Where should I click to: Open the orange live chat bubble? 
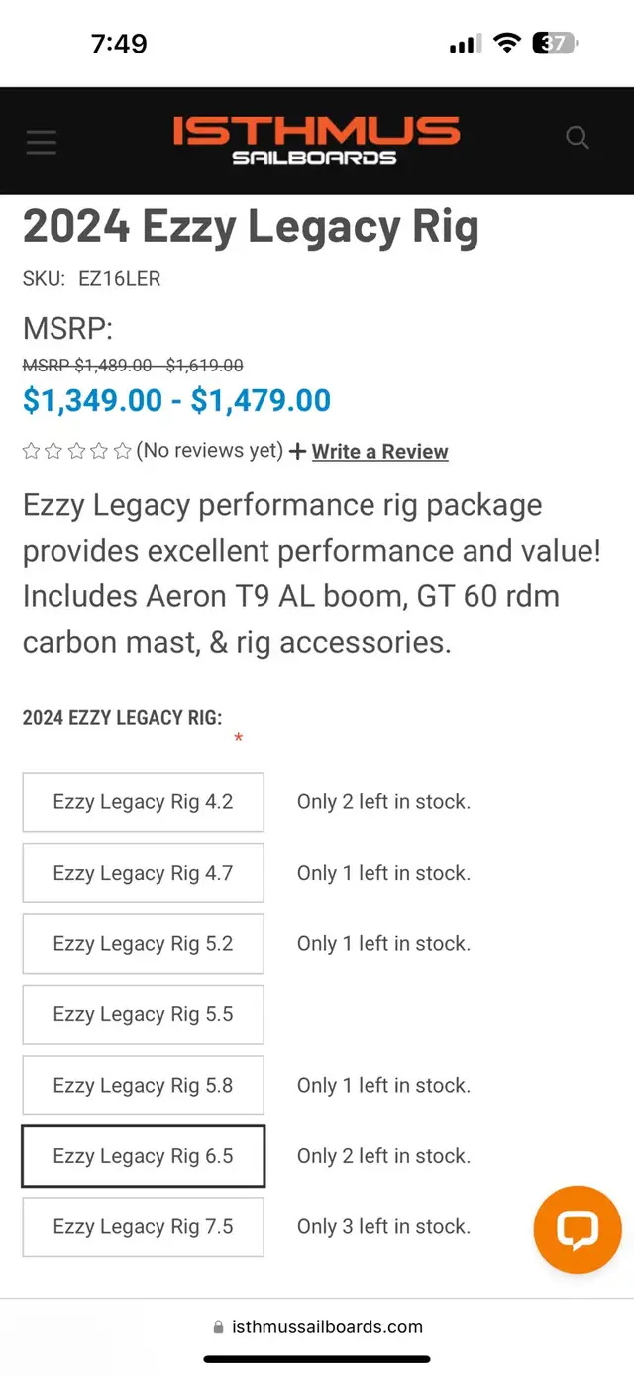pos(578,1229)
